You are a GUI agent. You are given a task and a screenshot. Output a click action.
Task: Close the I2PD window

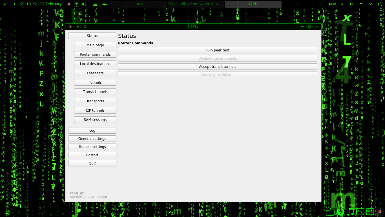[317, 27]
